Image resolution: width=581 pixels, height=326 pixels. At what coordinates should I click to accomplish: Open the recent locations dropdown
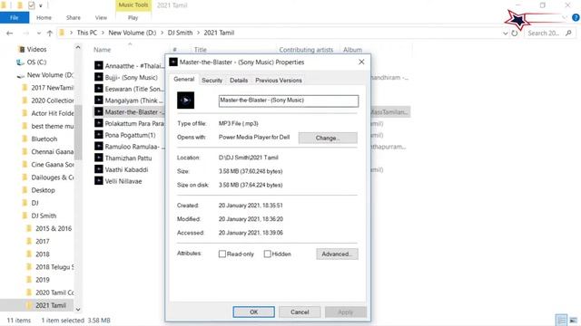point(39,33)
